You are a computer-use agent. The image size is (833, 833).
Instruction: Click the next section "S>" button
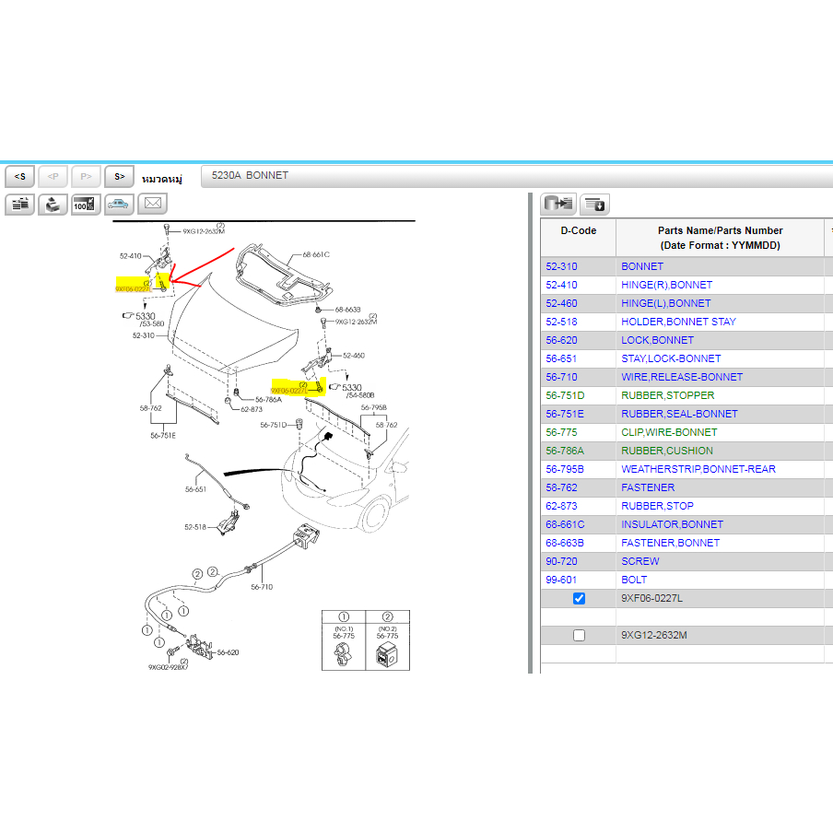pyautogui.click(x=119, y=176)
